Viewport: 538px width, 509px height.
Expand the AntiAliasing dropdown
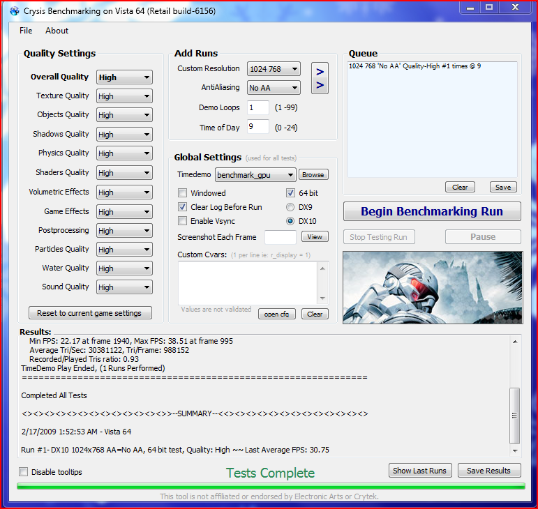coord(274,88)
